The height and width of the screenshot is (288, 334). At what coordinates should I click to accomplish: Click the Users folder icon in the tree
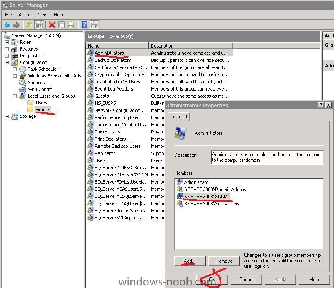[30, 103]
